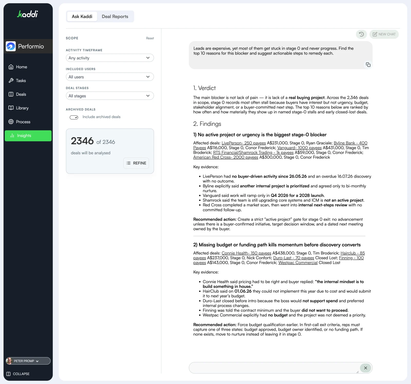
Task: Copy the prompt message with copy icon
Action: tap(368, 64)
